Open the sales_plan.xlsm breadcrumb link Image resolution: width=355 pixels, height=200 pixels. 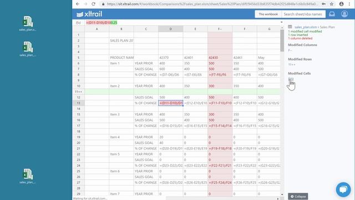(x=306, y=27)
